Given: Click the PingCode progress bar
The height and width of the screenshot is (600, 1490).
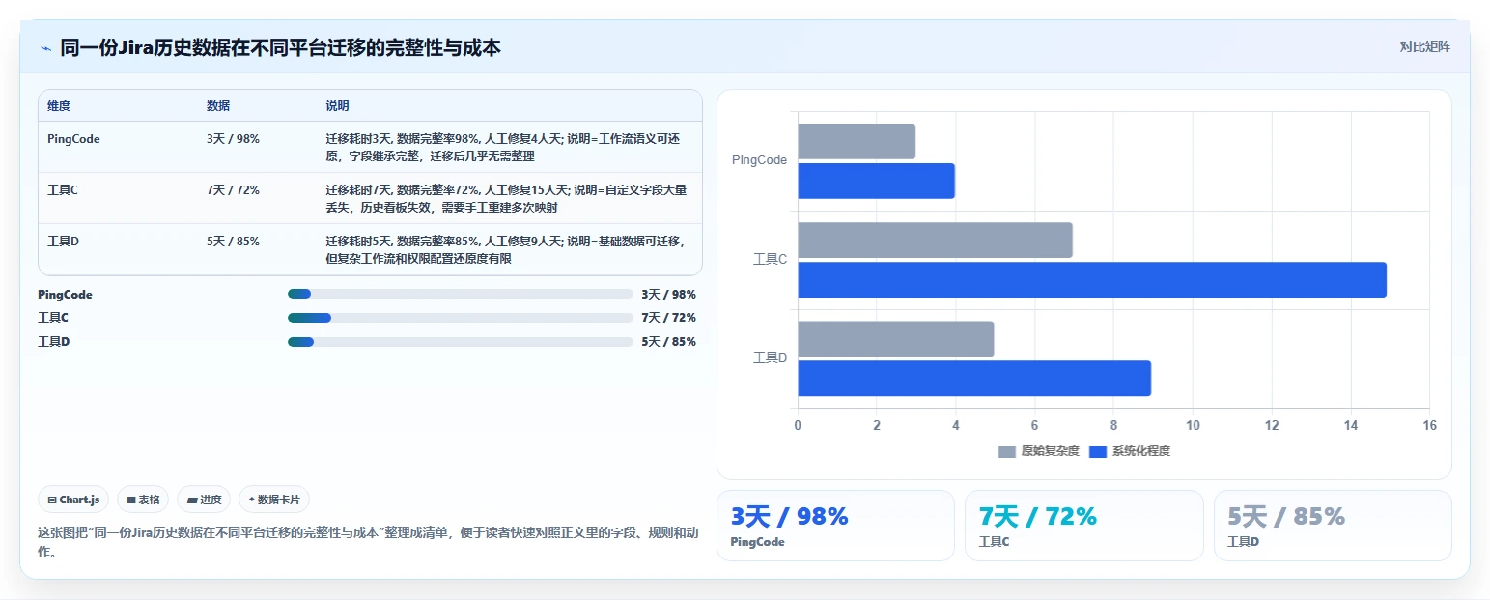Looking at the screenshot, I should coord(461,294).
